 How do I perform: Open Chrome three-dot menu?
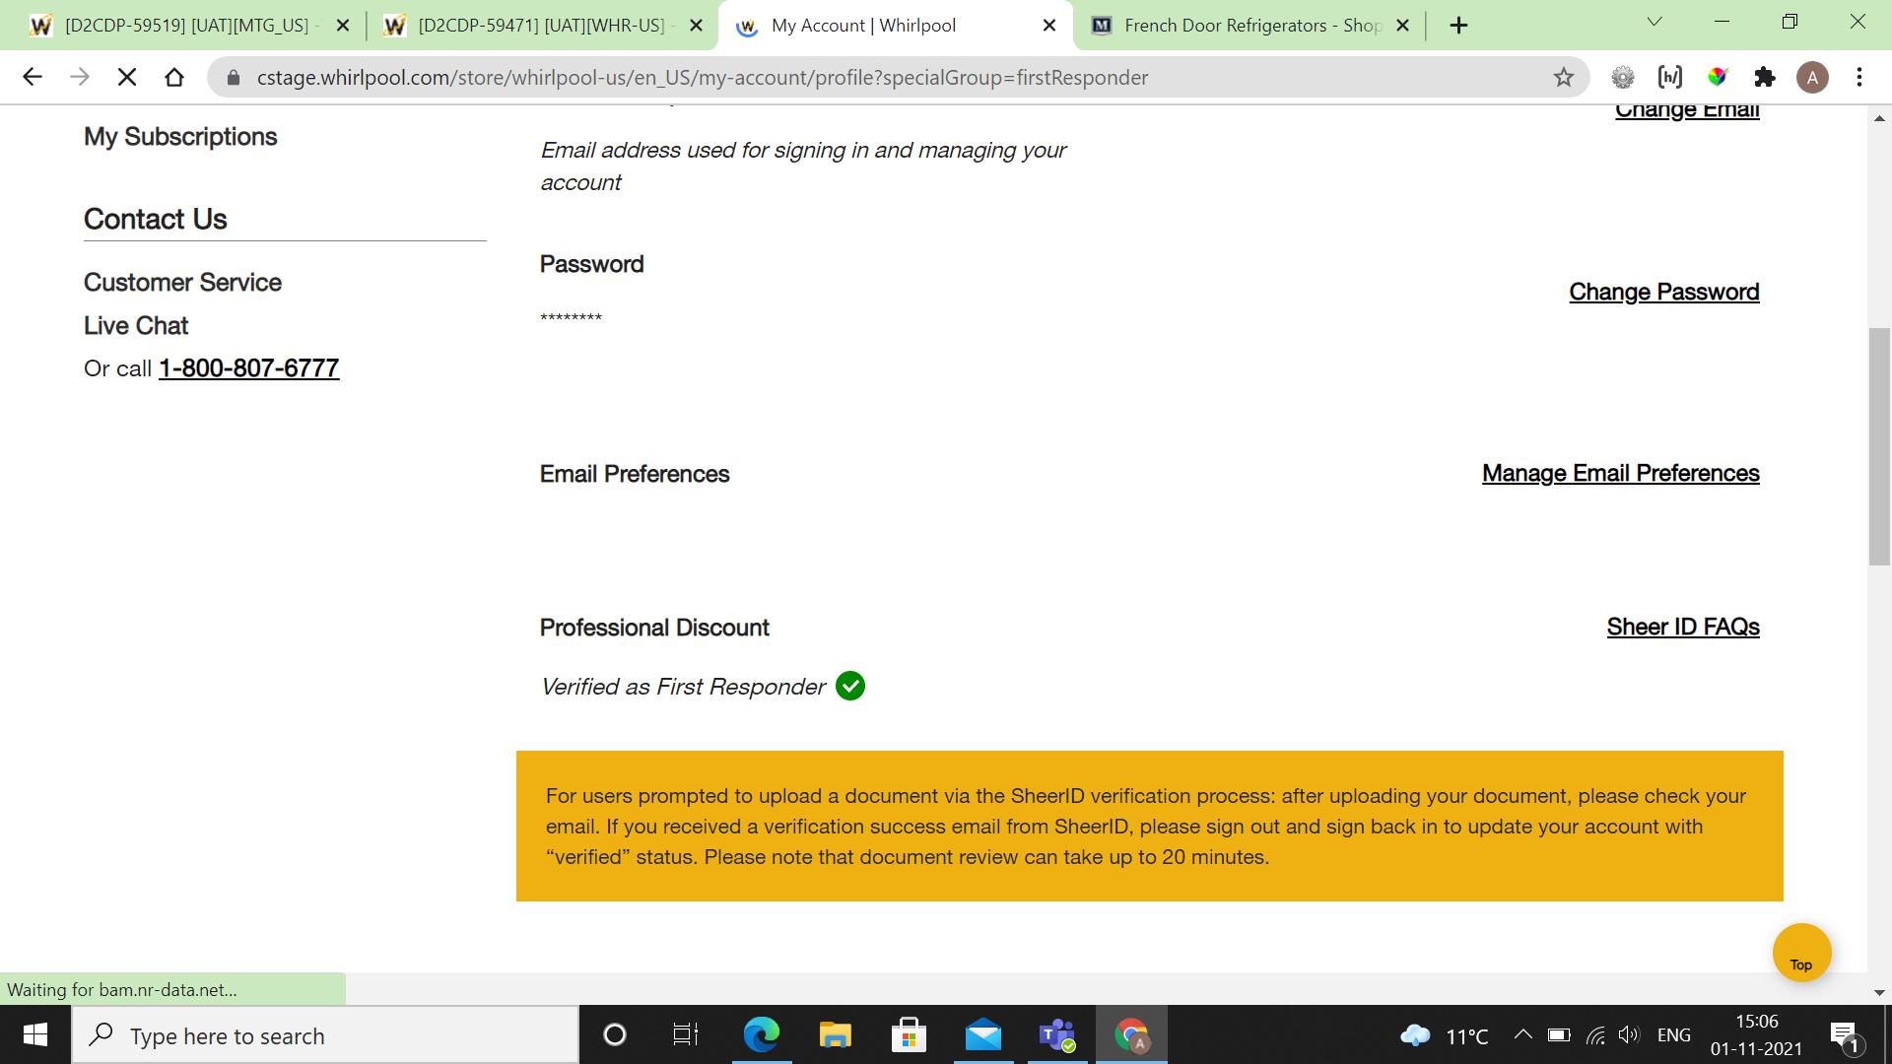[1859, 77]
